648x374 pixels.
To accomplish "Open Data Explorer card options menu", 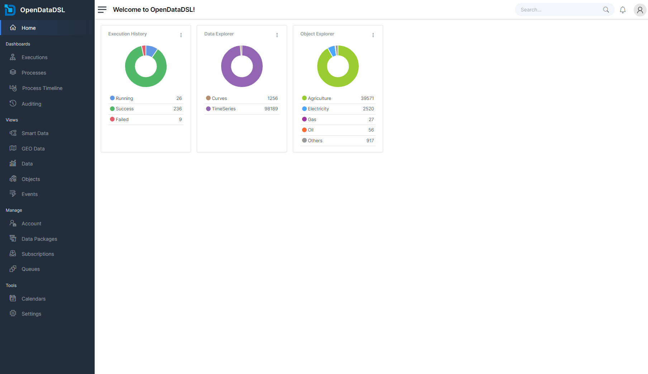I will [277, 35].
